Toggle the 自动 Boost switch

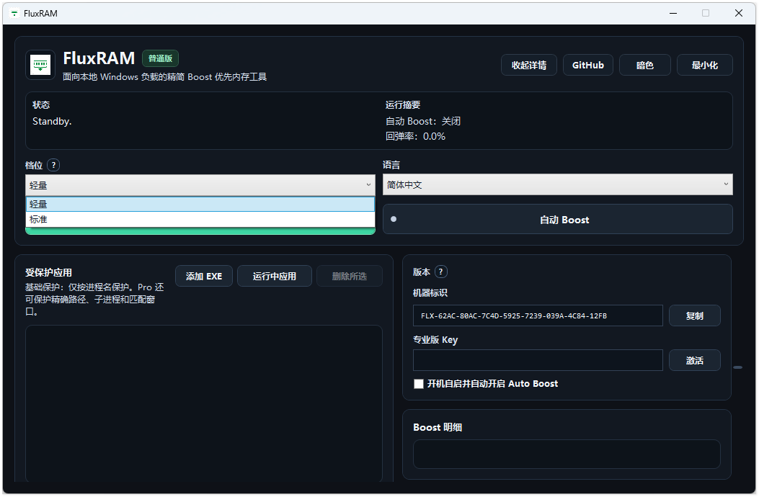(x=558, y=219)
